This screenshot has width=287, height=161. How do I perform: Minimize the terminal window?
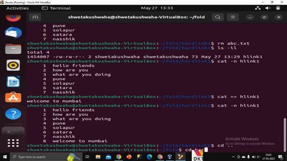[250, 17]
